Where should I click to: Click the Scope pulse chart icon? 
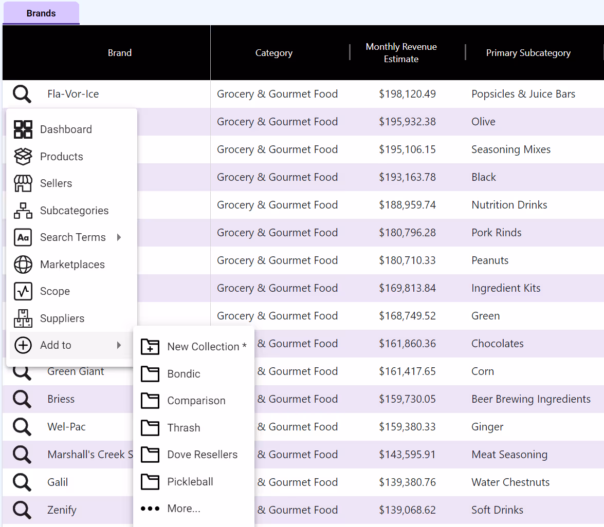23,291
